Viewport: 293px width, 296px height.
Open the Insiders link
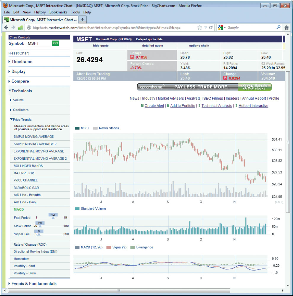point(232,98)
